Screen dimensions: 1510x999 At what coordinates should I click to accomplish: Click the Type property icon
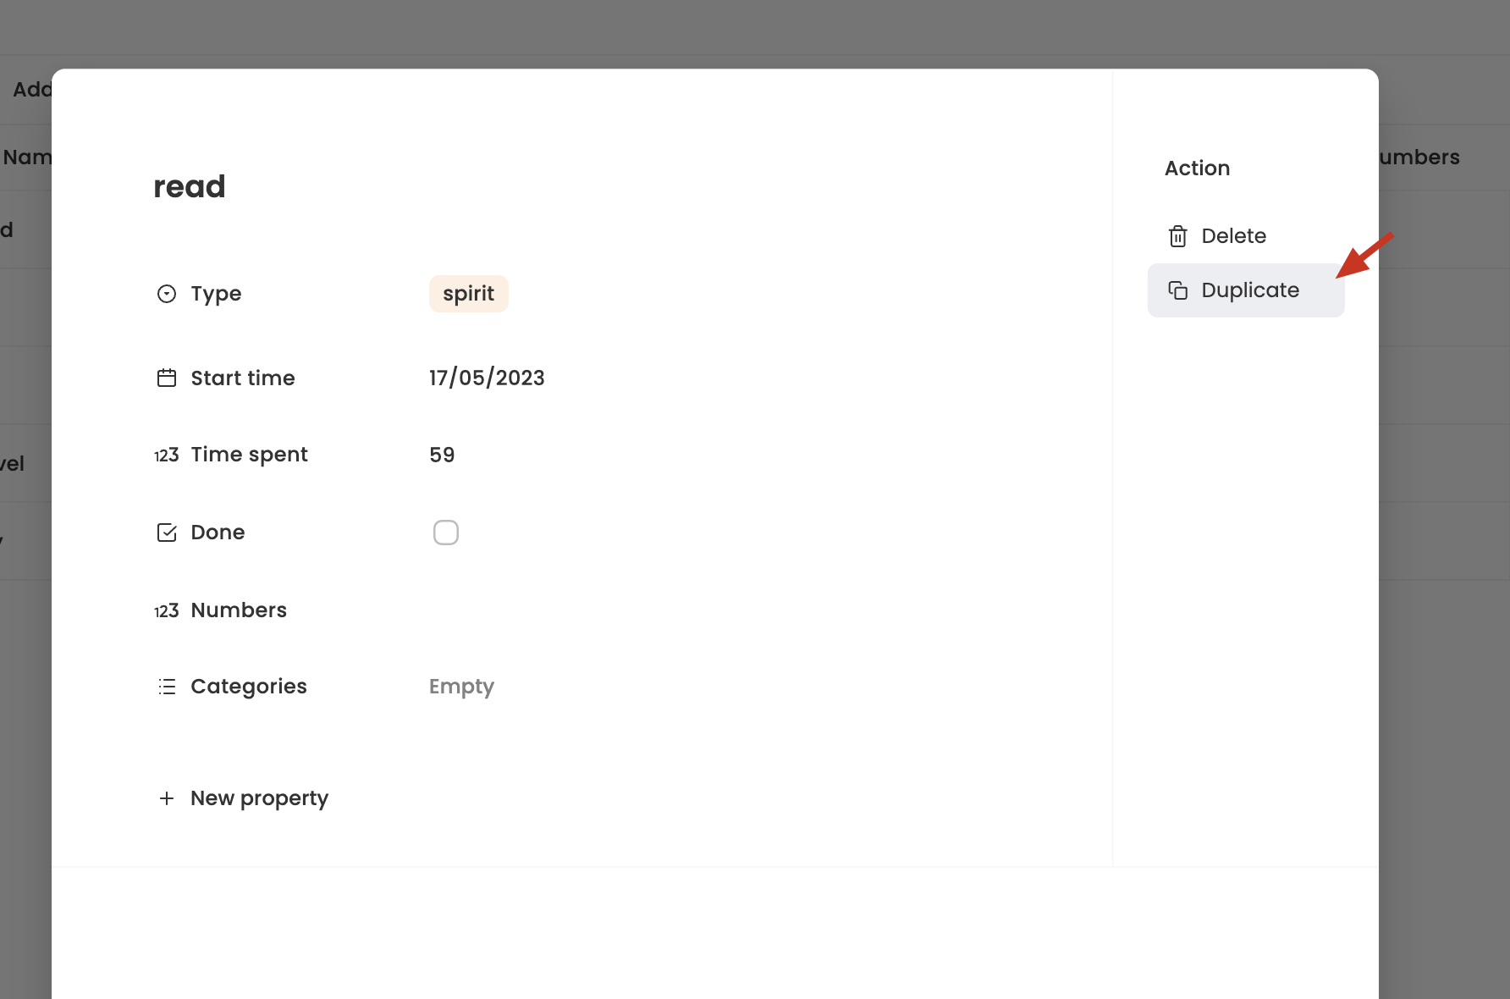[167, 293]
